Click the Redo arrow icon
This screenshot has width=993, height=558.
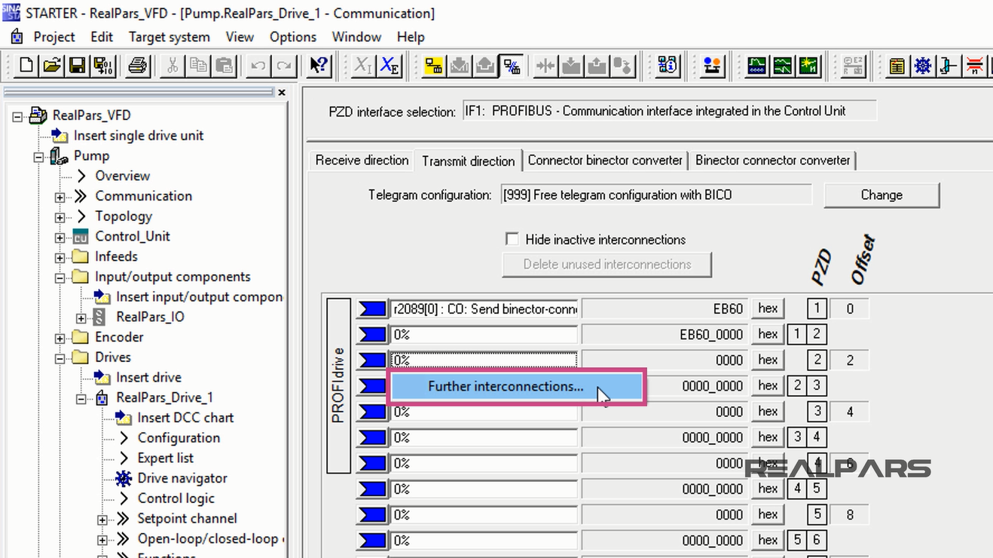click(284, 66)
